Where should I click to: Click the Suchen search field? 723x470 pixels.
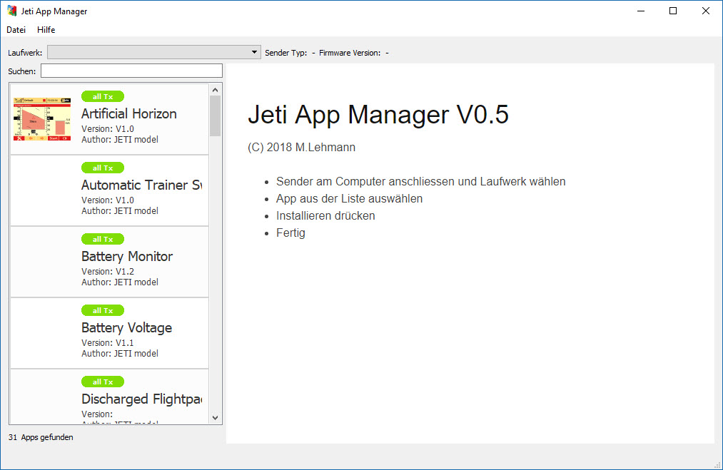click(131, 71)
